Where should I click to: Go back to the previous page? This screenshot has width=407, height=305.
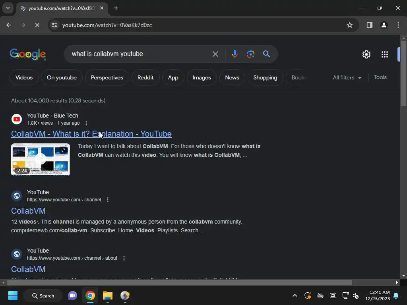pos(9,25)
